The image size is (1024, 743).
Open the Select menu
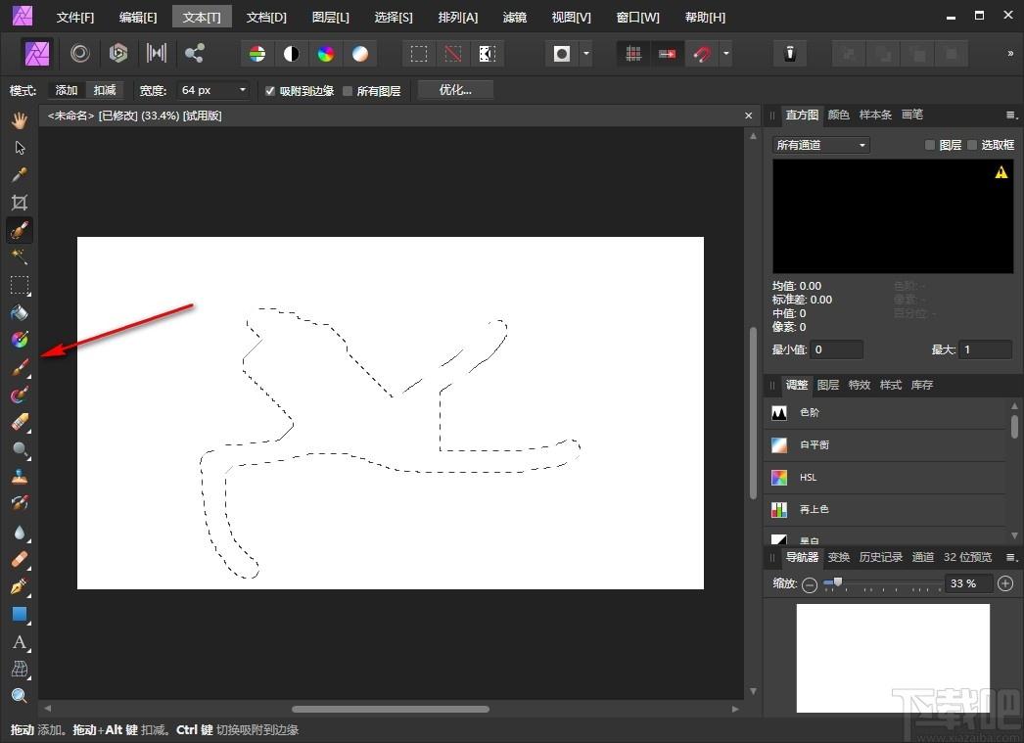pyautogui.click(x=394, y=17)
